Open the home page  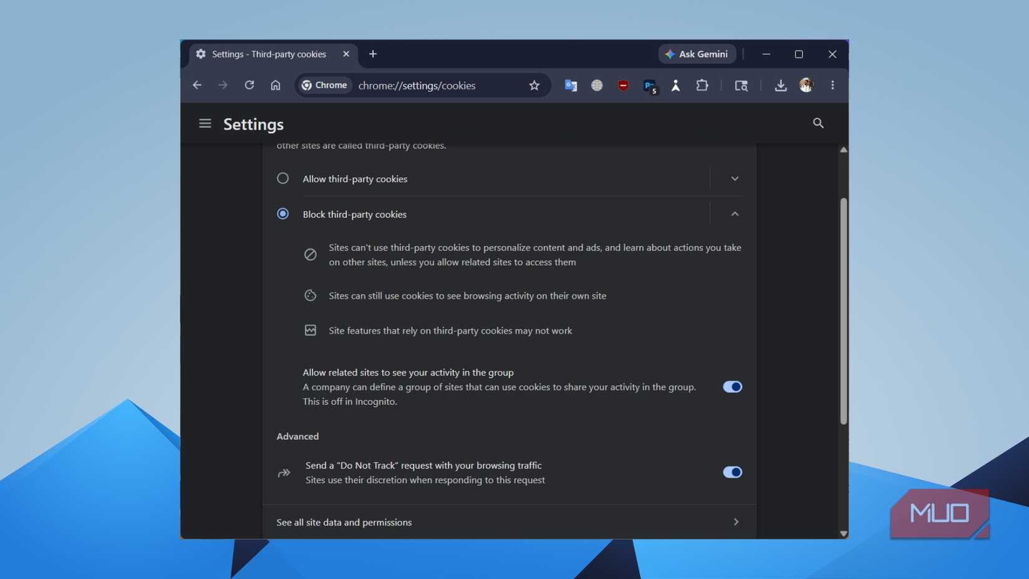[276, 85]
